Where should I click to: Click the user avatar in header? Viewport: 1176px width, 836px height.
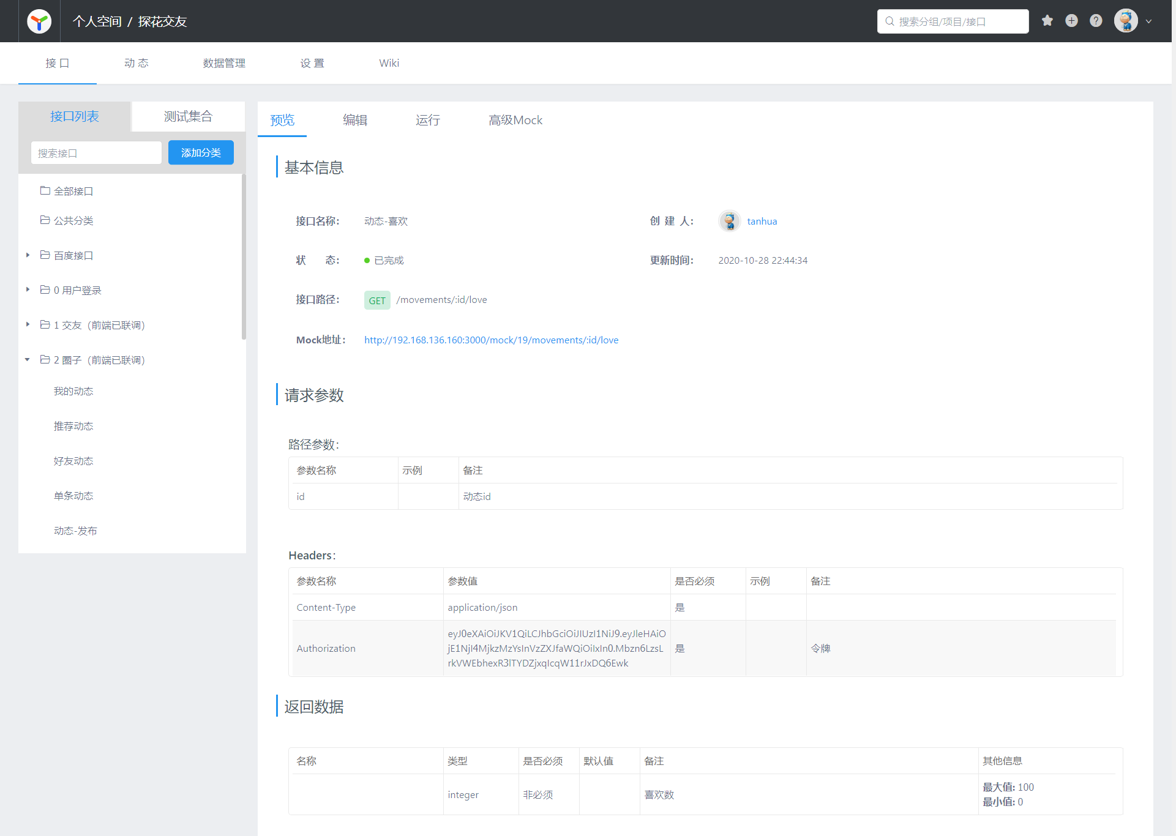tap(1126, 21)
